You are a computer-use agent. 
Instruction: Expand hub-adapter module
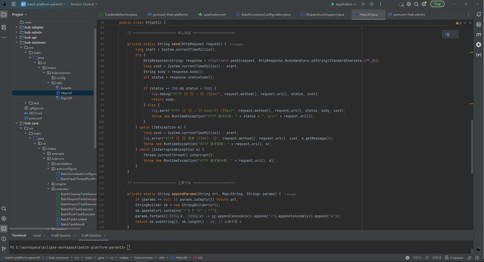(x=16, y=27)
